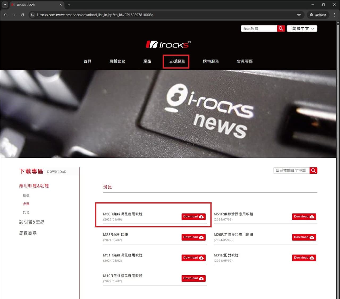Open 會員專區 in the navigation menu

(245, 61)
